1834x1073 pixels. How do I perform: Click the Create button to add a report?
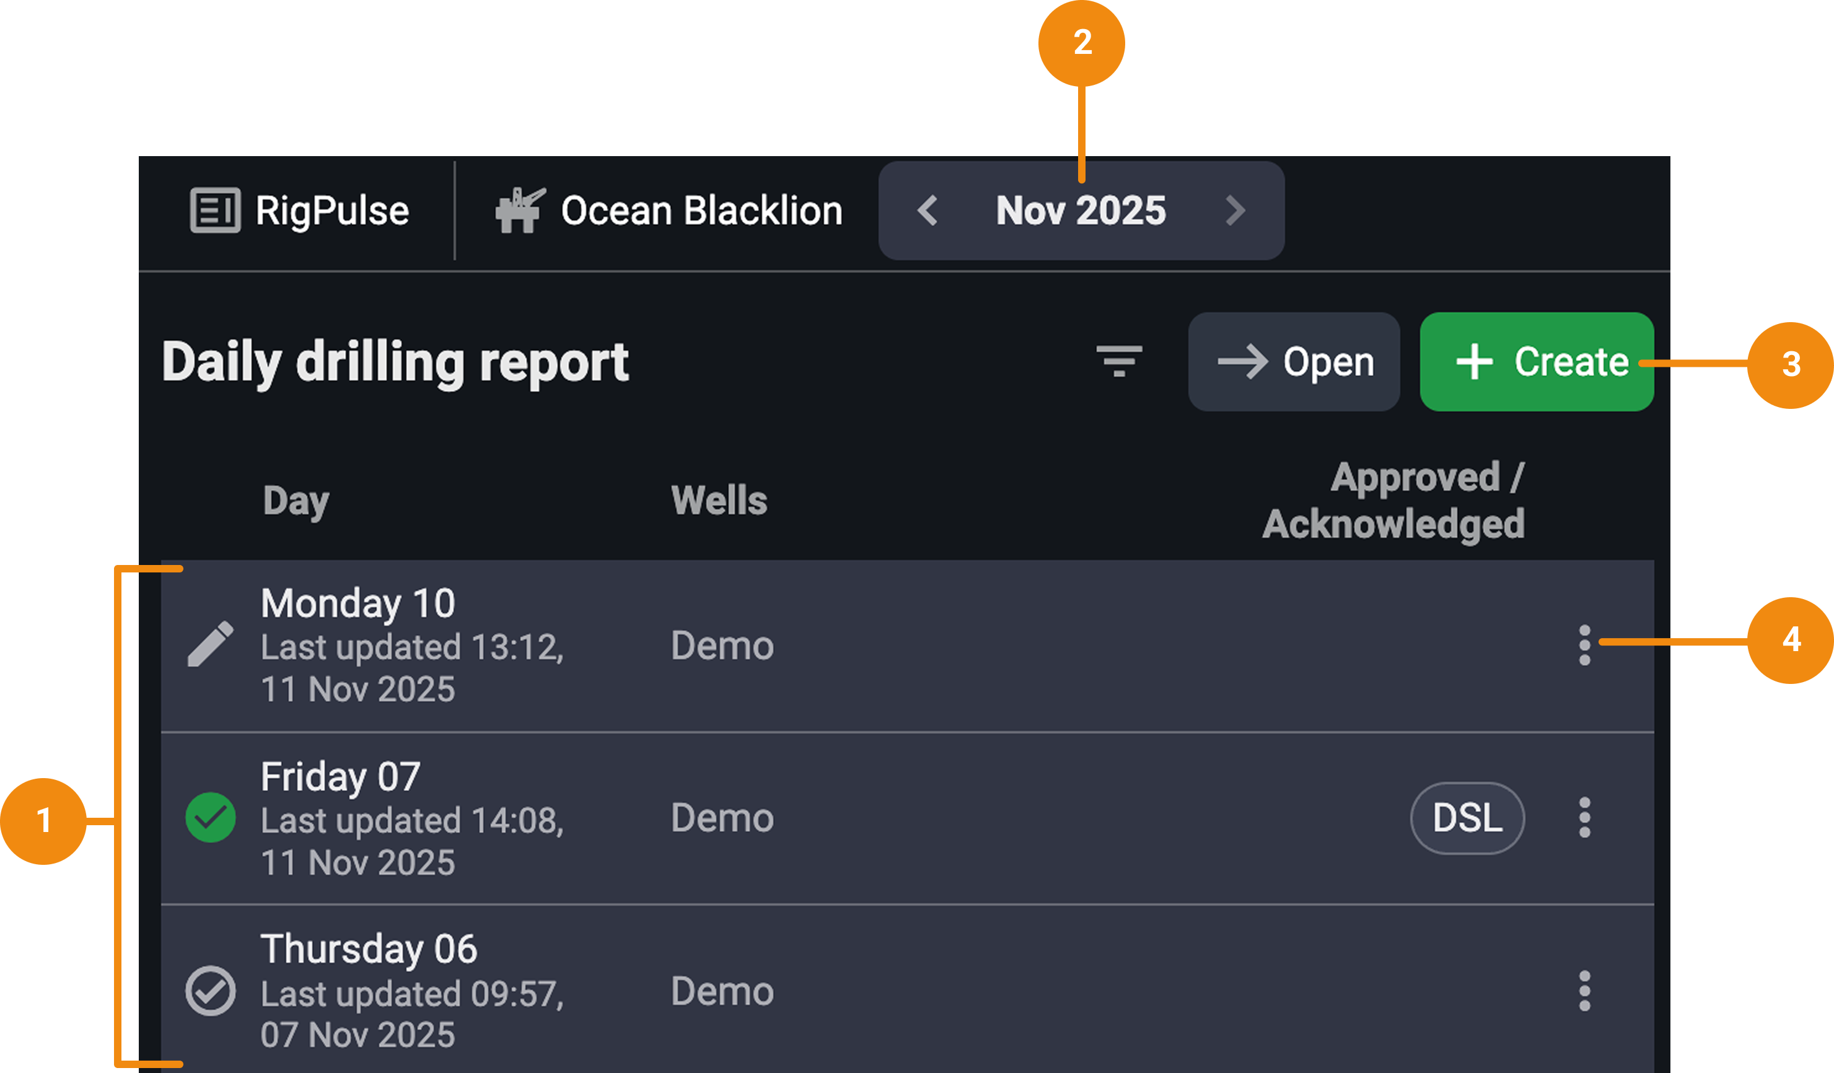click(x=1535, y=362)
